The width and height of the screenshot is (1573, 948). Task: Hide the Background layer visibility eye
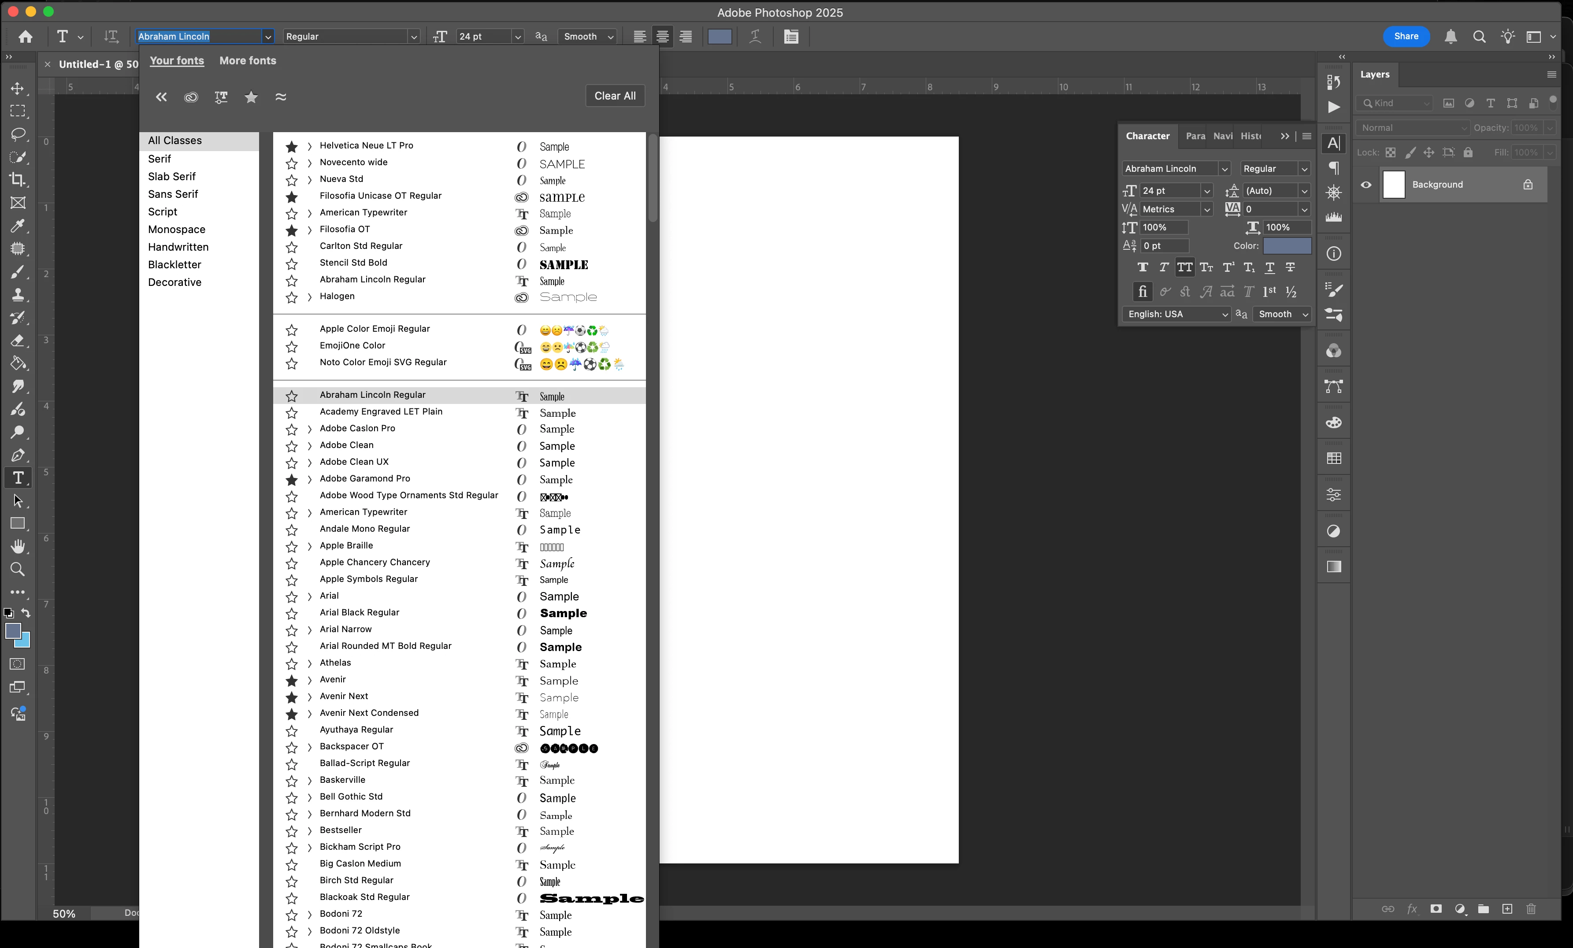pos(1366,185)
